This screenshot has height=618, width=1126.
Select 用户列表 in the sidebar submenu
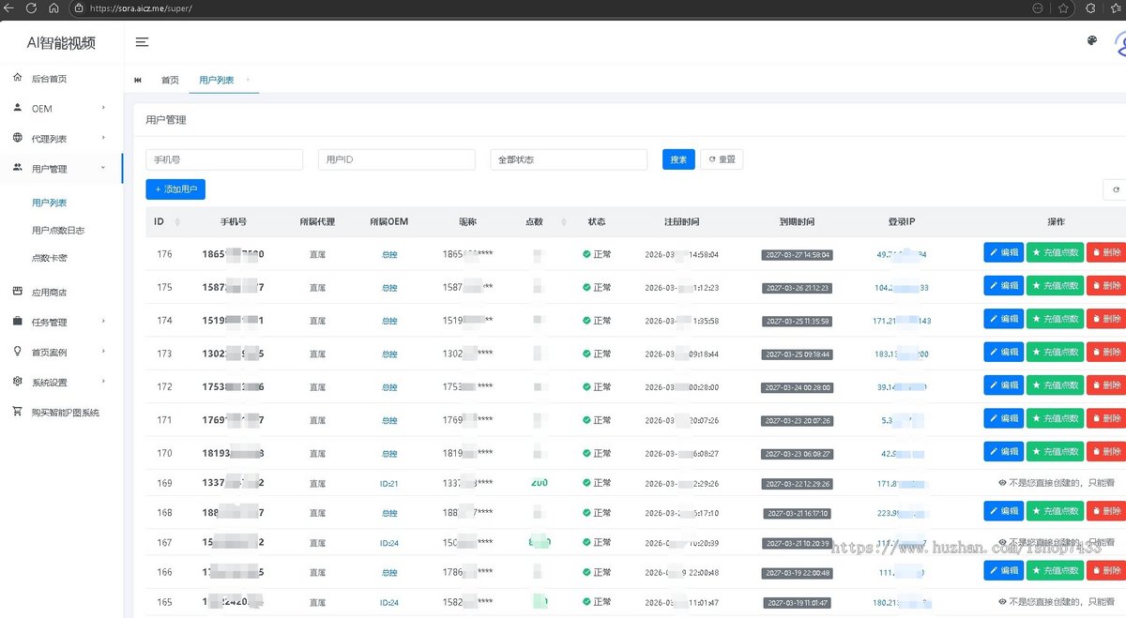49,203
